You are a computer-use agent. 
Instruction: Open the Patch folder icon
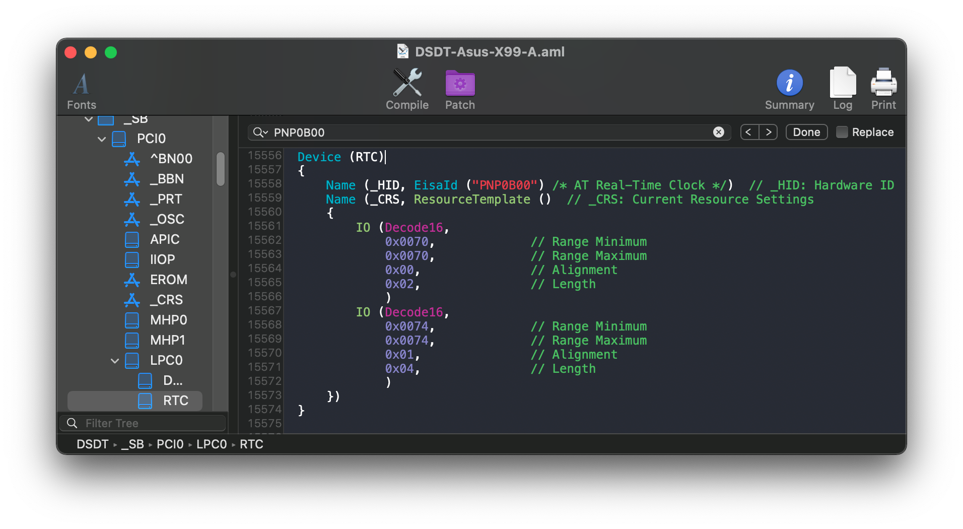tap(460, 83)
